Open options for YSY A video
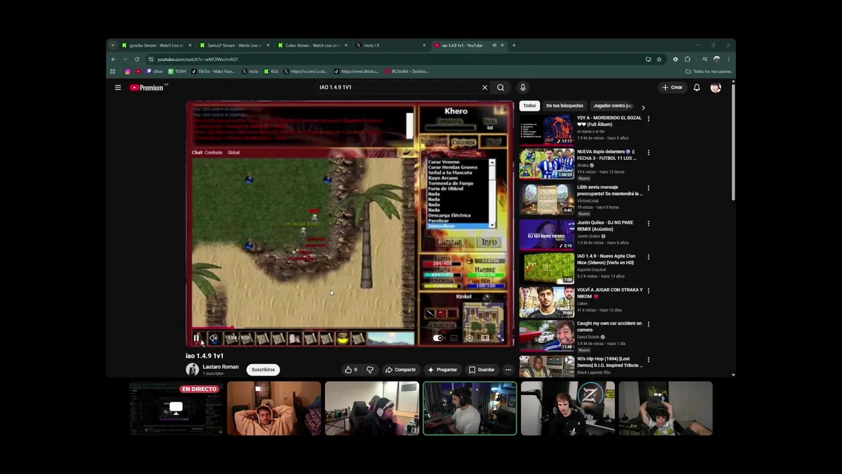The width and height of the screenshot is (842, 474). pos(648,119)
